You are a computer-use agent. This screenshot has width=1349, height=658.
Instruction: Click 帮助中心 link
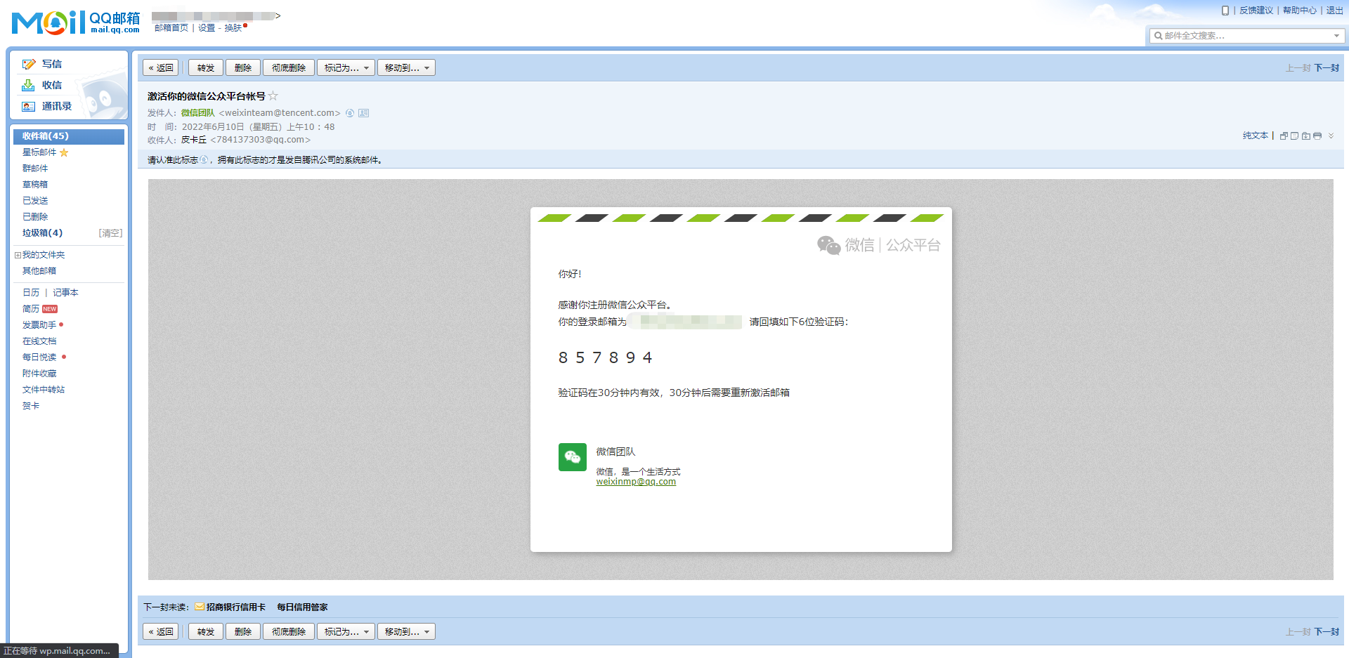click(1300, 11)
